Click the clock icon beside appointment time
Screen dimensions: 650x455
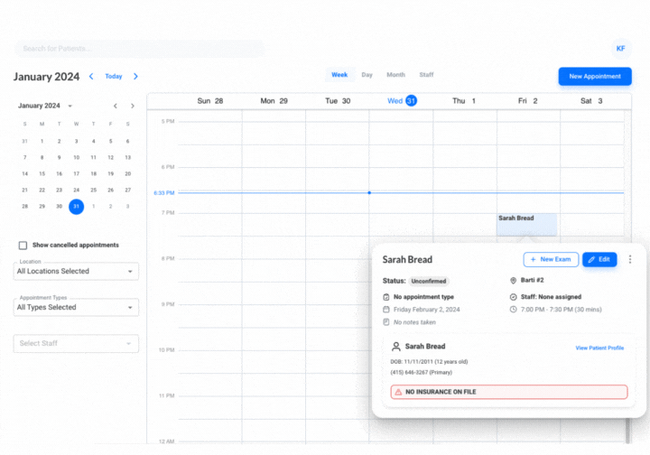click(513, 310)
